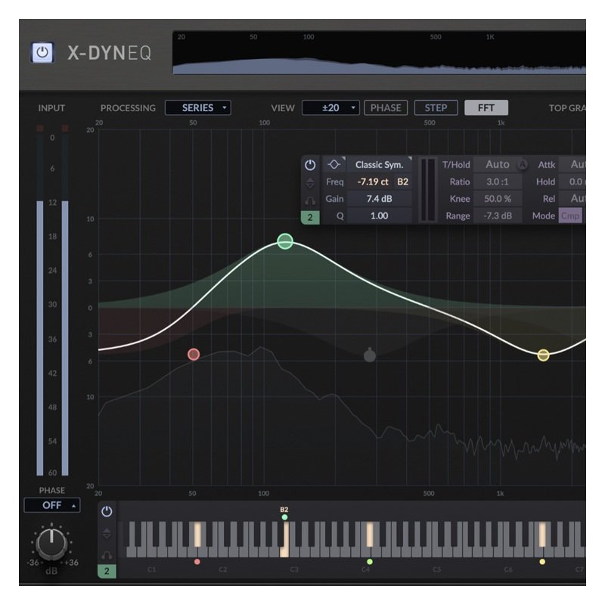Image resolution: width=605 pixels, height=605 pixels.
Task: Click the up/down arrows icon left of keyboard
Action: (107, 534)
